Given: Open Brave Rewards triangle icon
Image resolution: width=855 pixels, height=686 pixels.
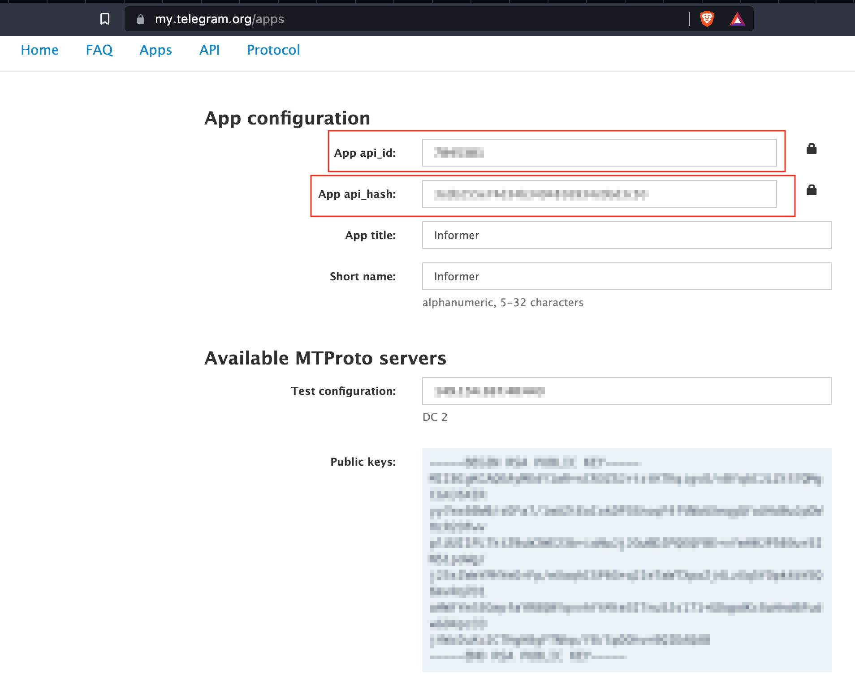Looking at the screenshot, I should pyautogui.click(x=737, y=19).
